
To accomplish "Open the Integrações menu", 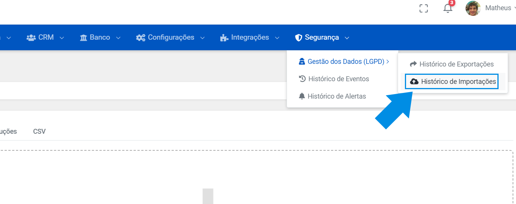I will point(250,37).
